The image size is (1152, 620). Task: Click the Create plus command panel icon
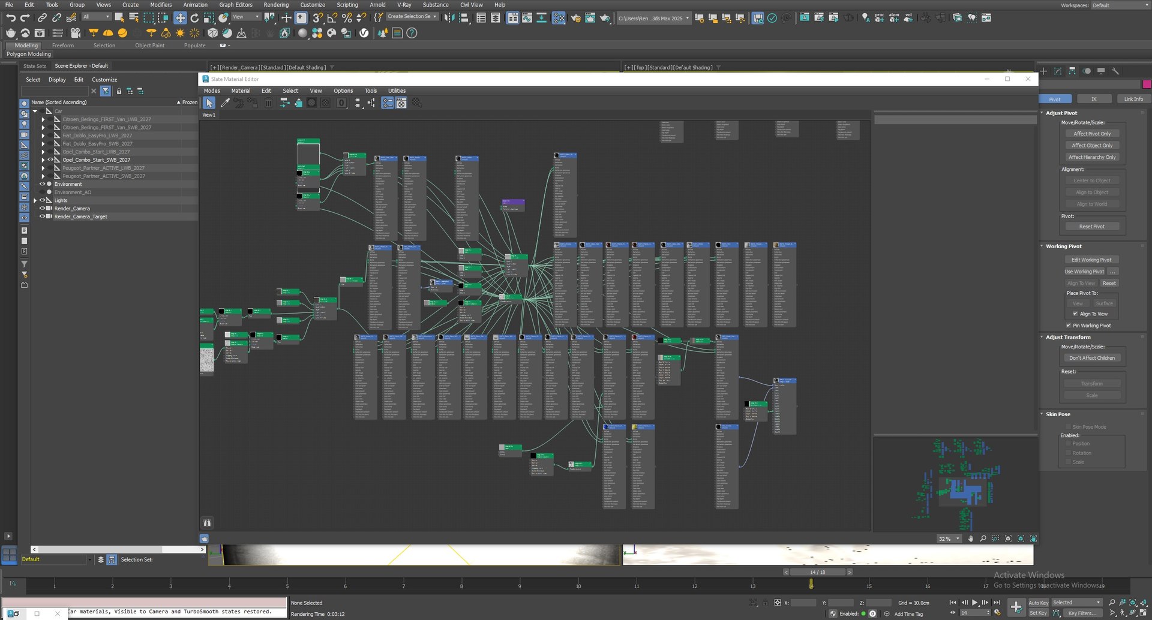(1043, 71)
